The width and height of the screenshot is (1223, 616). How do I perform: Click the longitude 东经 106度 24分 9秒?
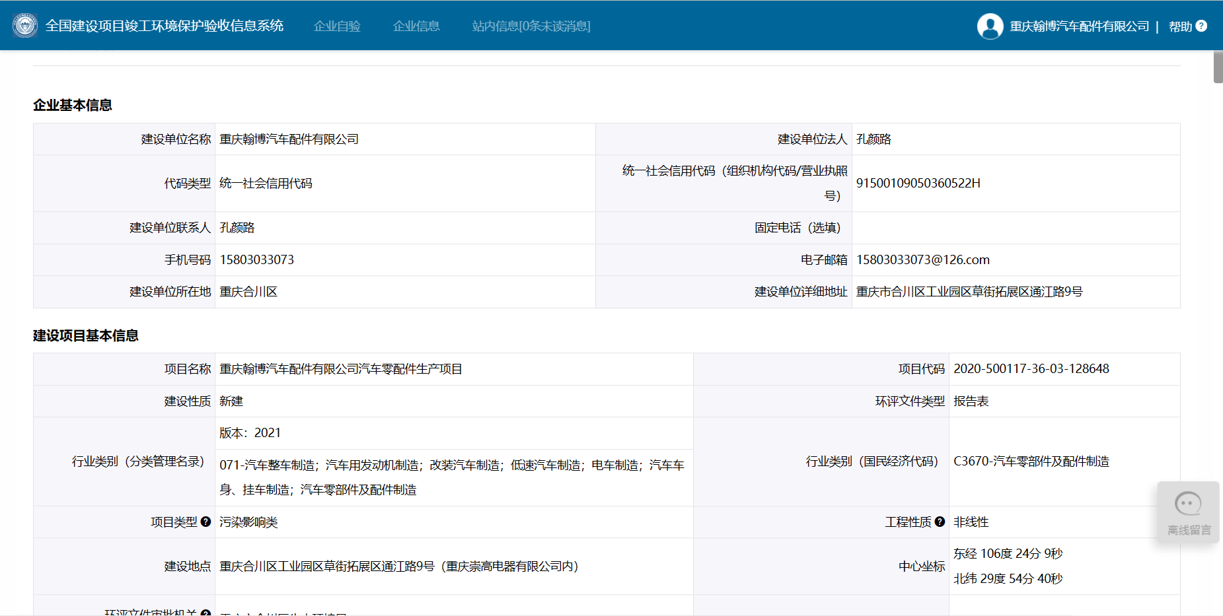(1008, 553)
